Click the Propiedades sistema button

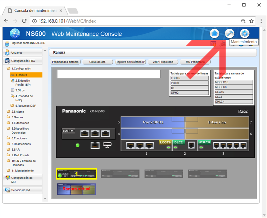pyautogui.click(x=65, y=62)
